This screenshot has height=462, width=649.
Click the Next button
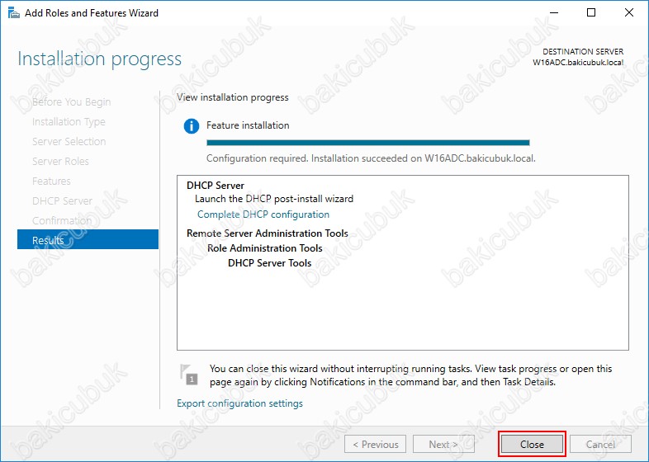pos(443,444)
